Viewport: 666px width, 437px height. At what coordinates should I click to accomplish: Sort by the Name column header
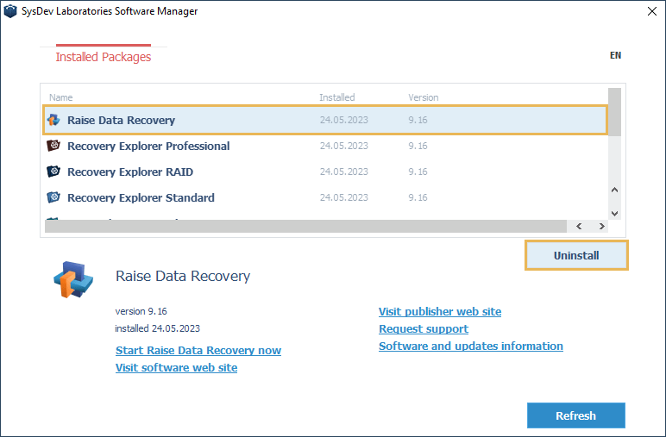click(60, 97)
